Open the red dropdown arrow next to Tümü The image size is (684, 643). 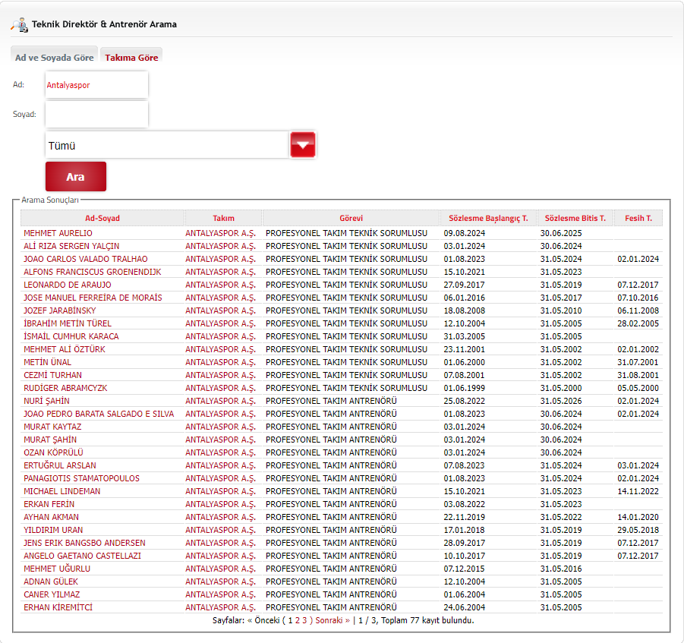[x=302, y=145]
